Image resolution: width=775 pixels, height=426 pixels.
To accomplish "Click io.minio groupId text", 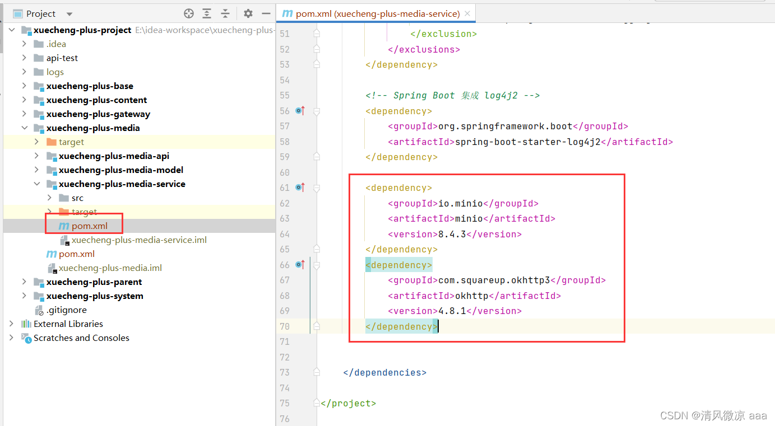I will pos(460,203).
